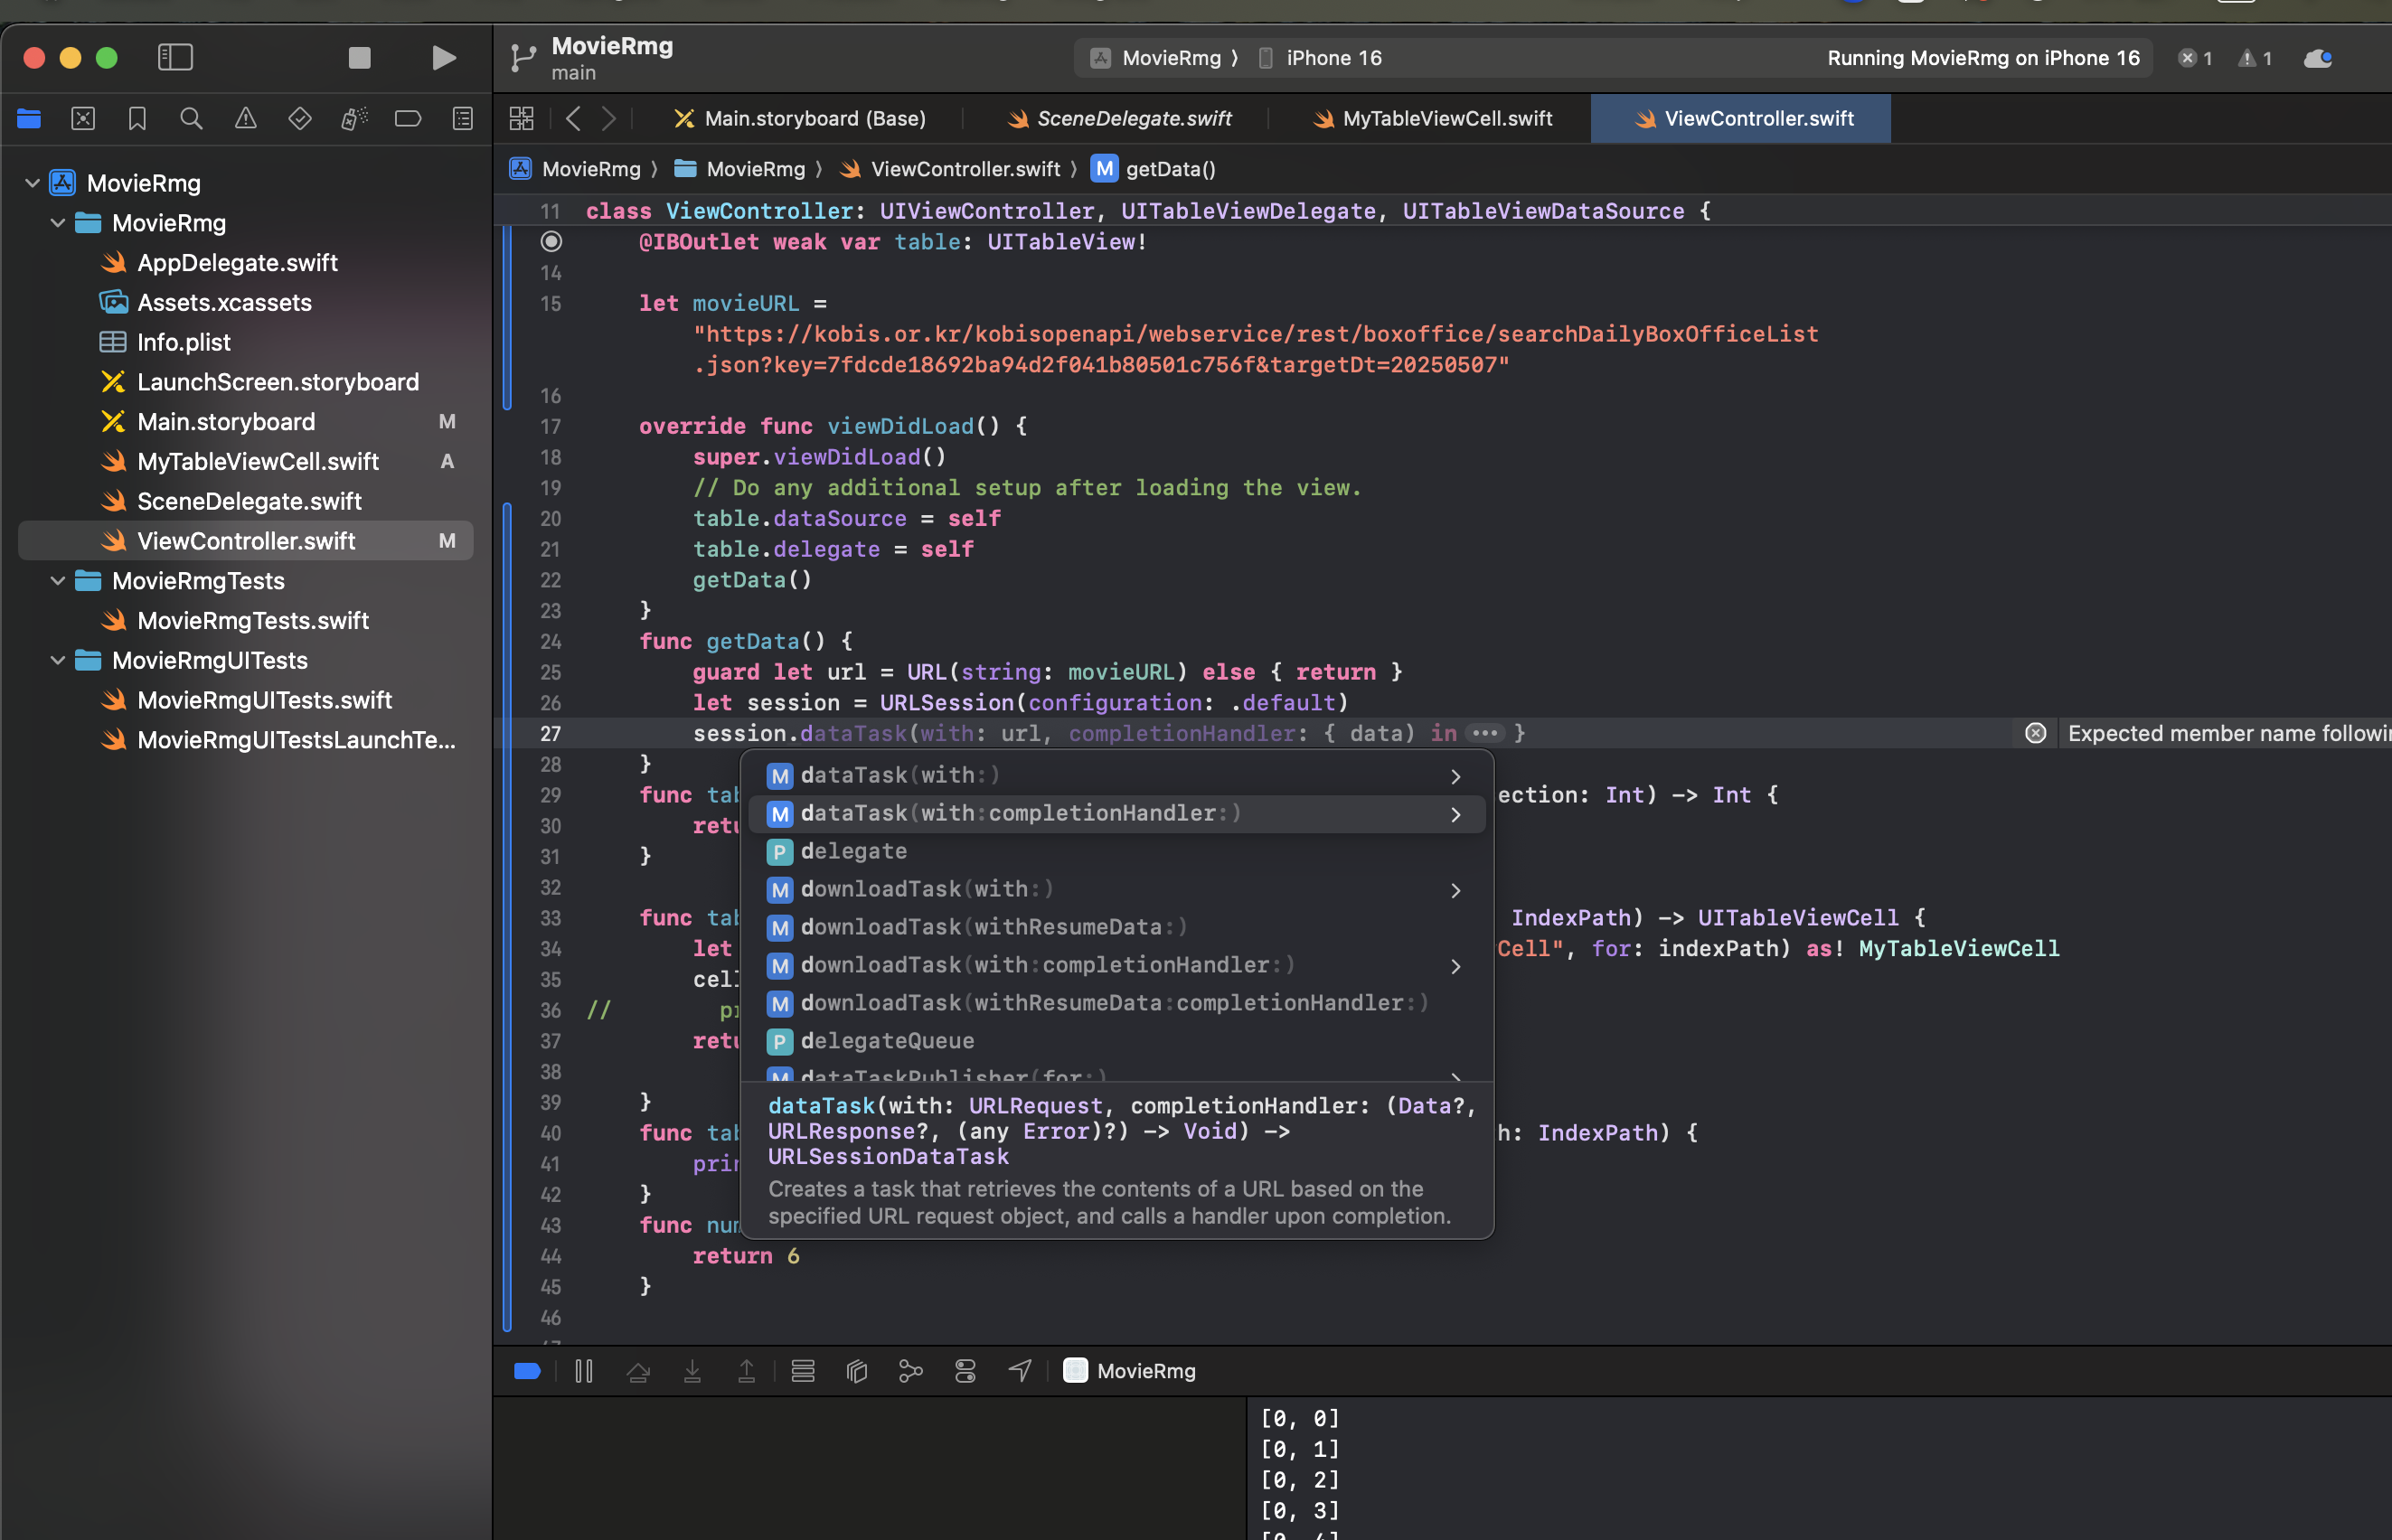Image resolution: width=2392 pixels, height=1540 pixels.
Task: Run the MovieRmg project
Action: pyautogui.click(x=443, y=58)
